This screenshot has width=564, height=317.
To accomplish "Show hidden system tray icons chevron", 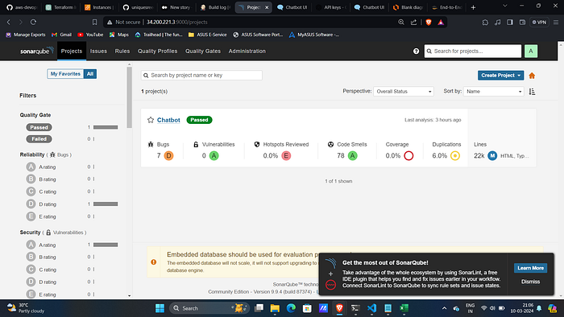I will [444, 308].
